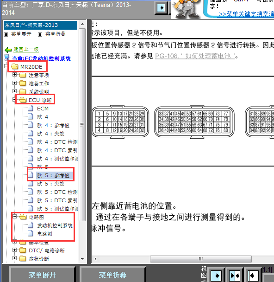Viewport: 274px width, 282px height.
Task: Click the 症状诊断 folder icon
Action: click(x=23, y=259)
